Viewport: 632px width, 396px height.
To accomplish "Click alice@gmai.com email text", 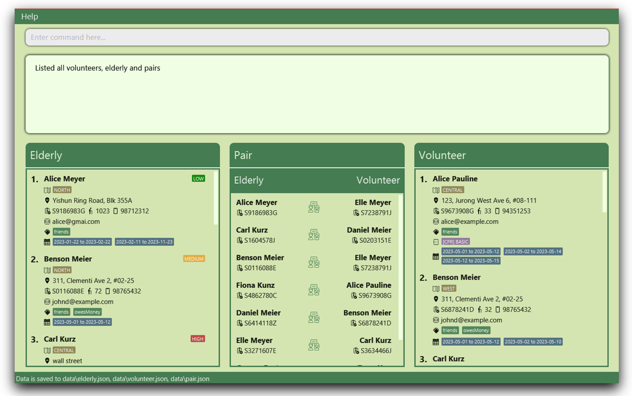I will click(x=76, y=222).
